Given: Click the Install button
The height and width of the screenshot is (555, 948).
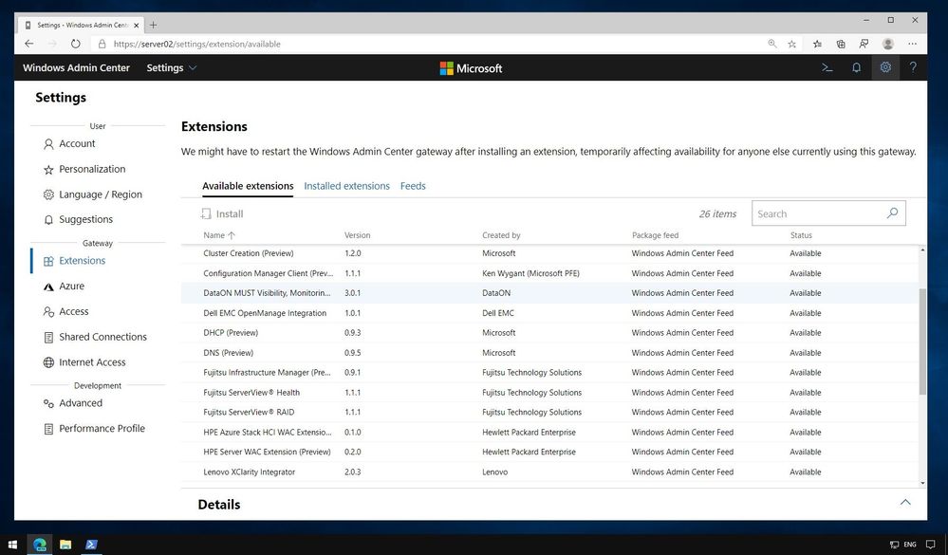Looking at the screenshot, I should (222, 213).
